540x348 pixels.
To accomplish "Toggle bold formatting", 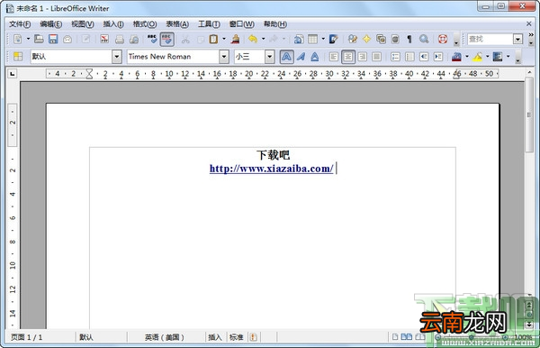I will pyautogui.click(x=286, y=57).
